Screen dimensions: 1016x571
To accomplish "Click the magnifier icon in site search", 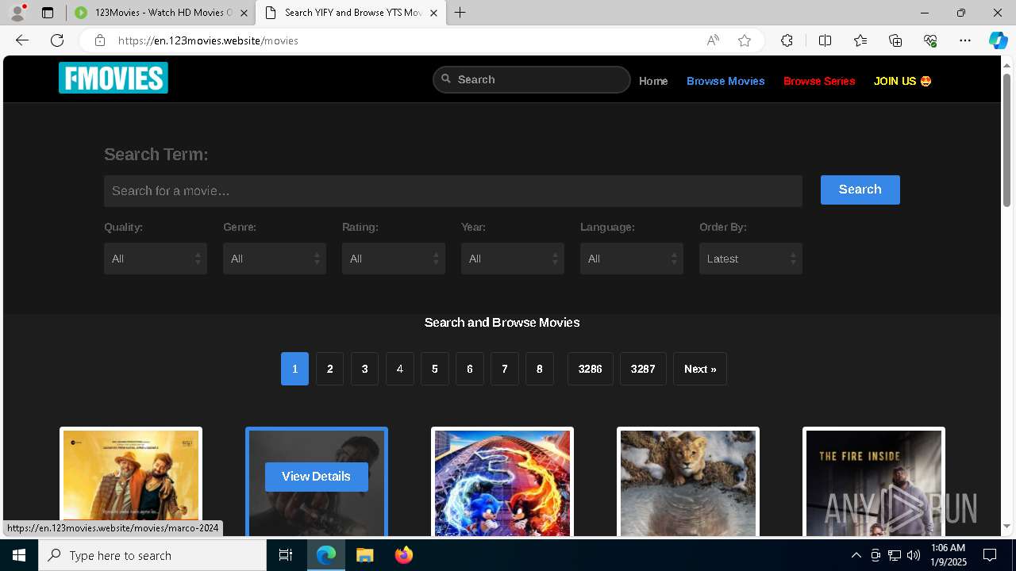I will pyautogui.click(x=446, y=79).
